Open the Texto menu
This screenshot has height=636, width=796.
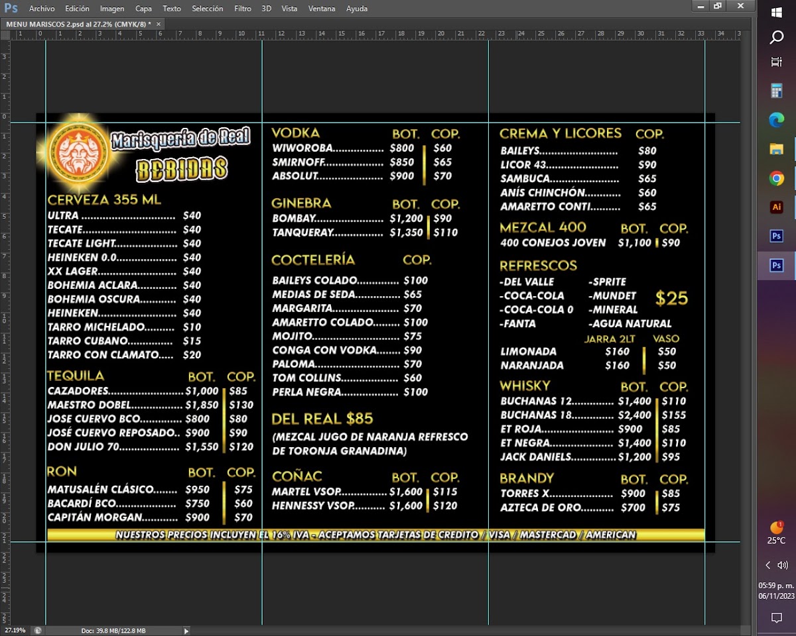[172, 9]
